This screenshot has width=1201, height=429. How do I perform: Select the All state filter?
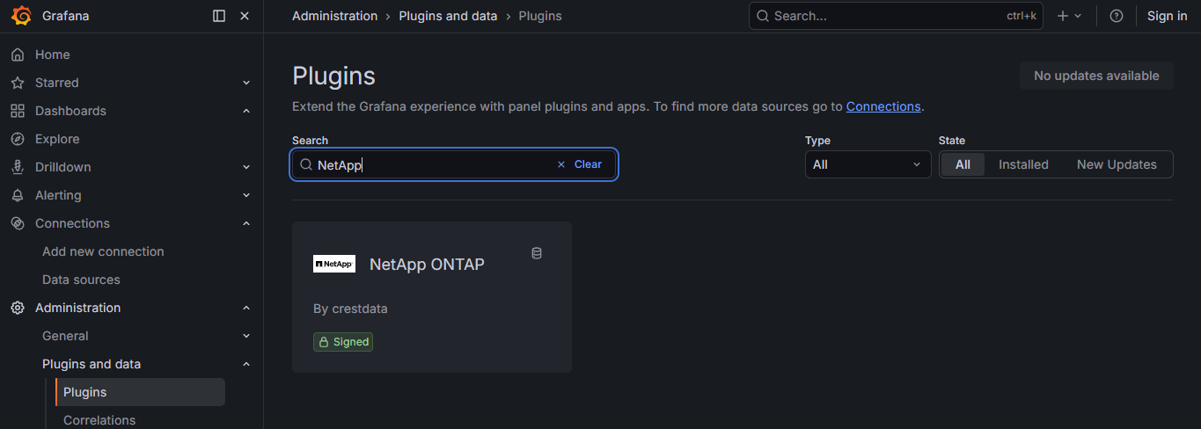(963, 164)
